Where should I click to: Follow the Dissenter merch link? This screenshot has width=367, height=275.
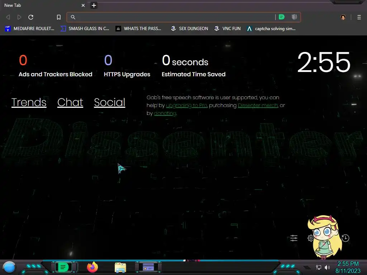(258, 106)
